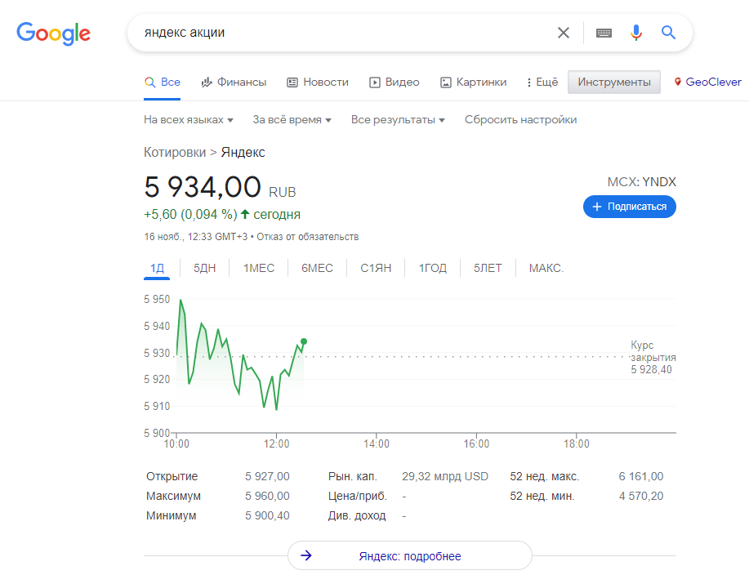Image resolution: width=749 pixels, height=575 pixels.
Task: Open the 'Видео' tab
Action: click(x=395, y=82)
